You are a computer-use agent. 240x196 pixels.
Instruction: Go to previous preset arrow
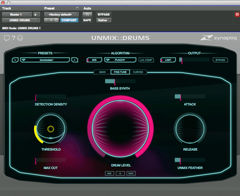click(15, 60)
